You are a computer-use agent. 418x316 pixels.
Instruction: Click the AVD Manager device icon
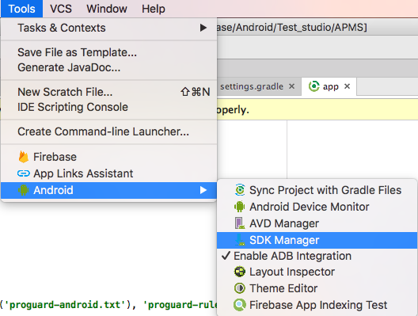(240, 223)
